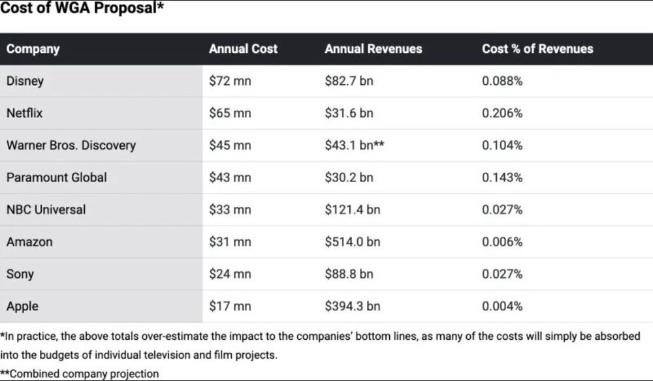The height and width of the screenshot is (381, 653).
Task: Click the Warner Bros. Discovery row label
Action: [x=71, y=145]
